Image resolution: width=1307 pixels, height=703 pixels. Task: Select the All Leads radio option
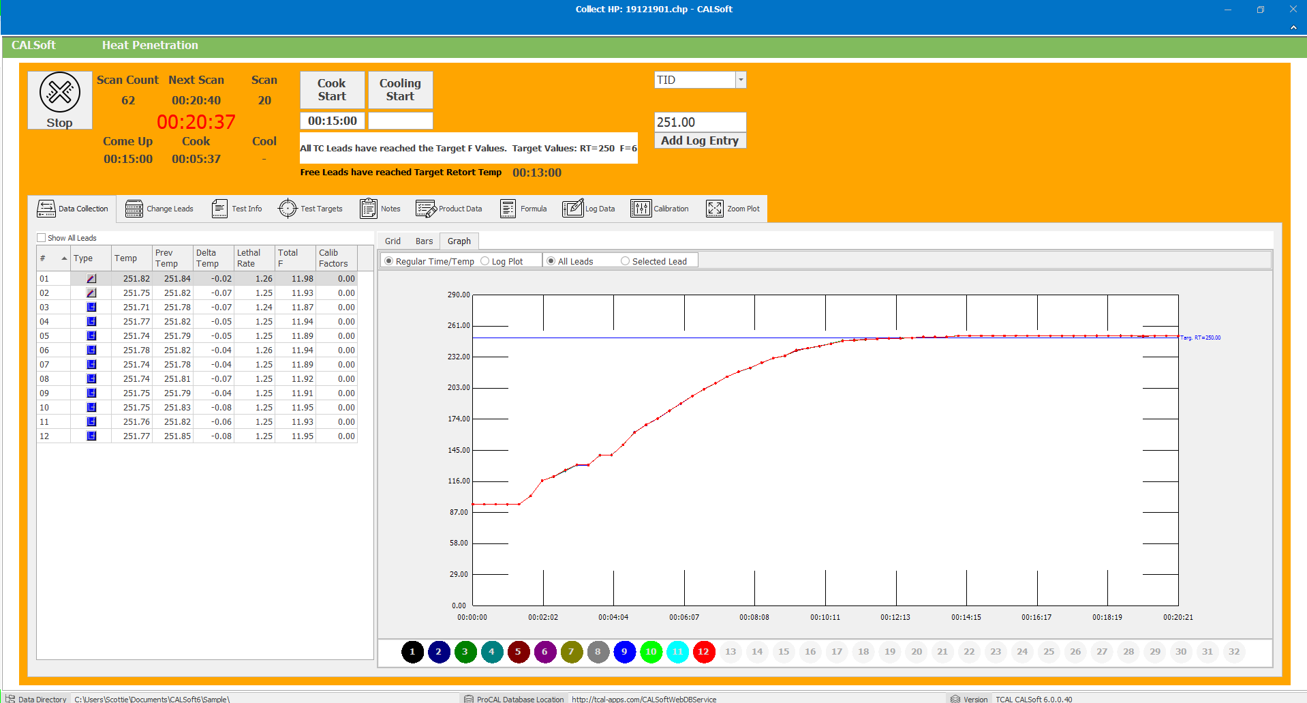click(x=551, y=261)
